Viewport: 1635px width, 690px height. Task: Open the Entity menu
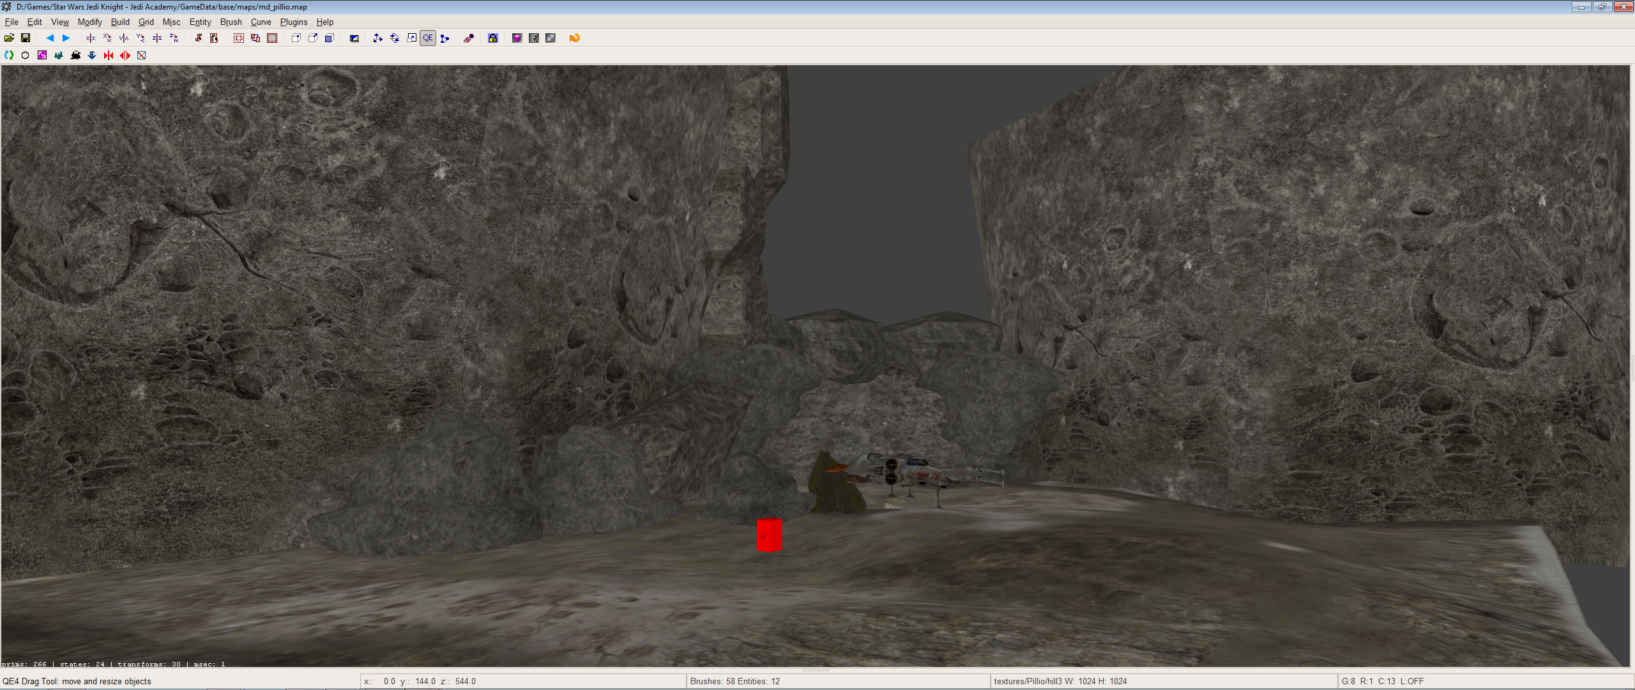pyautogui.click(x=201, y=22)
